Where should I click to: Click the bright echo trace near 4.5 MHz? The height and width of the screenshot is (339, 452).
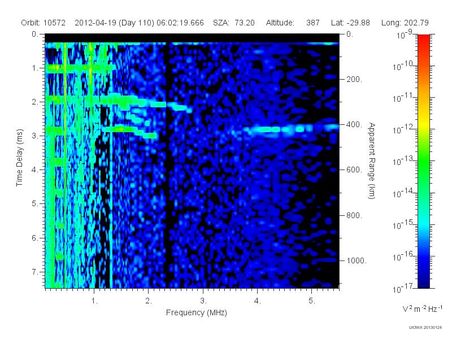(x=291, y=129)
